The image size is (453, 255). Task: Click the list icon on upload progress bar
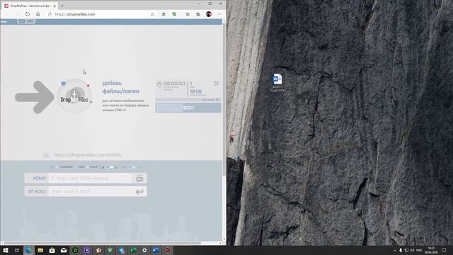pyautogui.click(x=218, y=100)
